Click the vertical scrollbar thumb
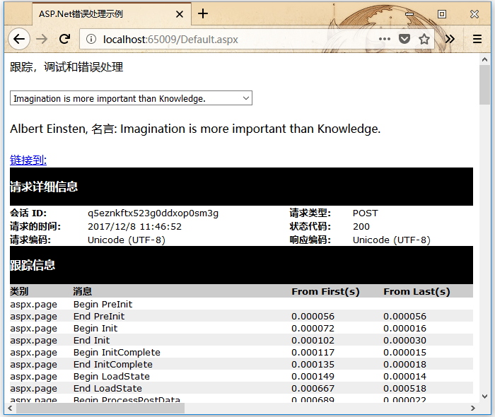Viewport: 495px width, 417px height. click(x=484, y=85)
